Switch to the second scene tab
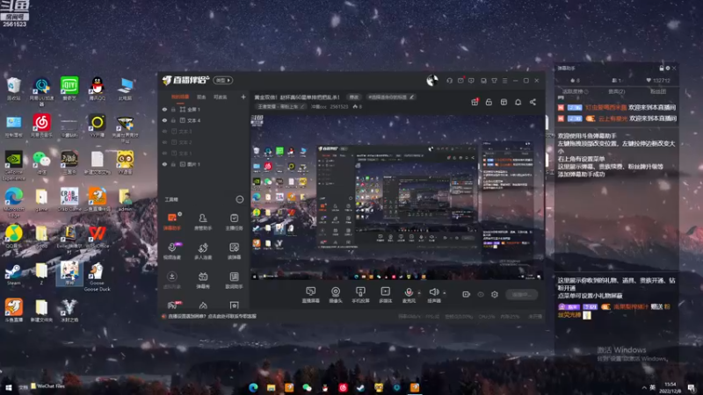 point(201,97)
